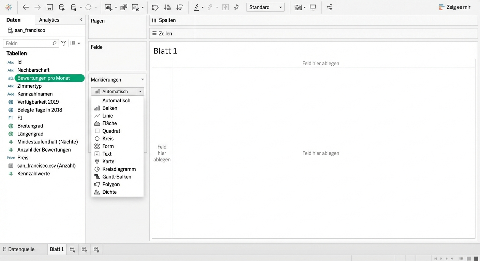Sort data ascending with the toolbar icon
Screen dimensions: 480x261
167,7
